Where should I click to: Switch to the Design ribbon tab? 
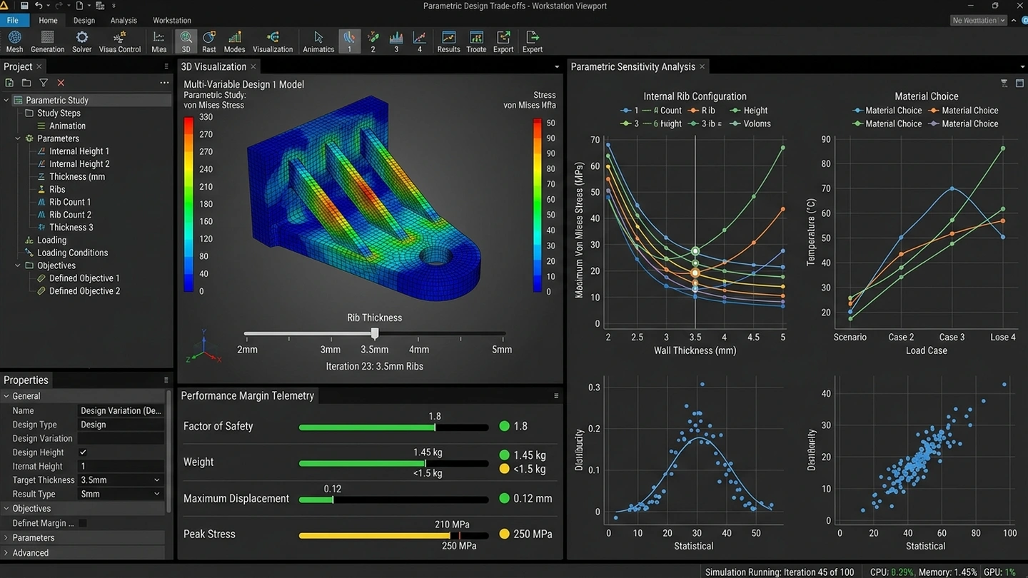click(x=84, y=21)
